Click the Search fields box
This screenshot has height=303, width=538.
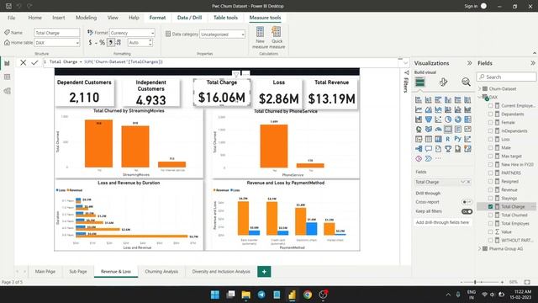(506, 77)
